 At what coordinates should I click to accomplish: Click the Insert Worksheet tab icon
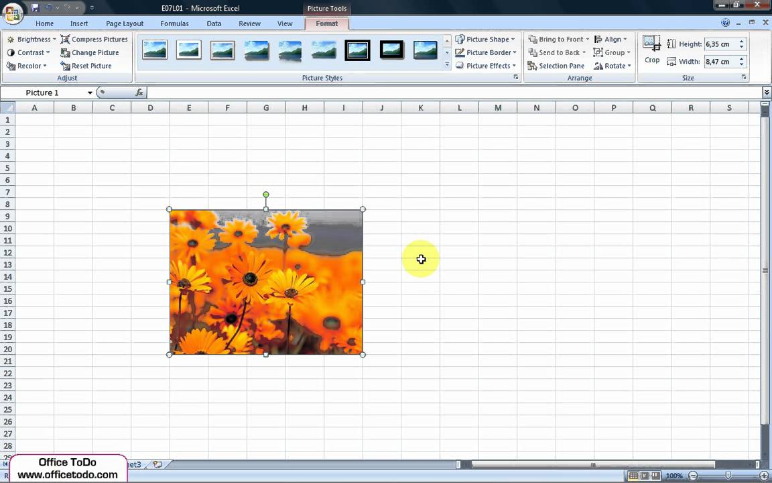pos(157,464)
